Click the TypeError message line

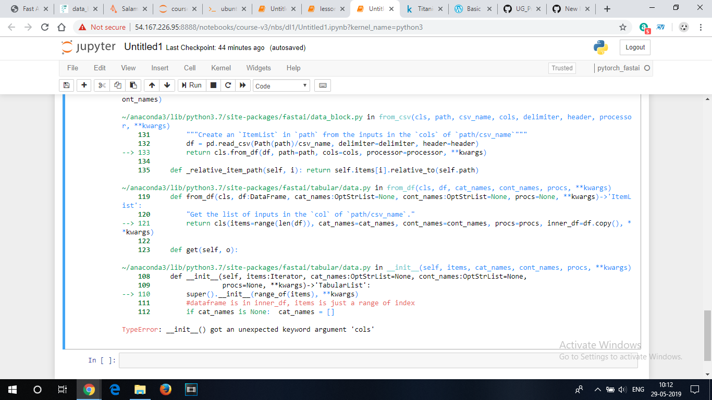click(248, 330)
